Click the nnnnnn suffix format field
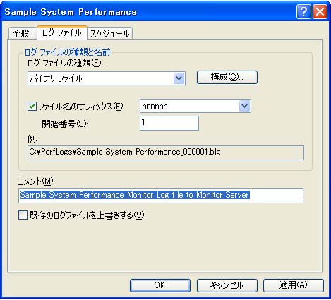The width and height of the screenshot is (331, 300). 195,106
